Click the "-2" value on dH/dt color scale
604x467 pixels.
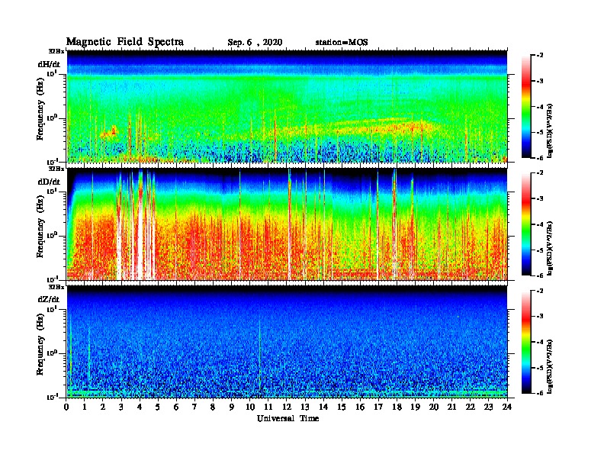click(540, 56)
